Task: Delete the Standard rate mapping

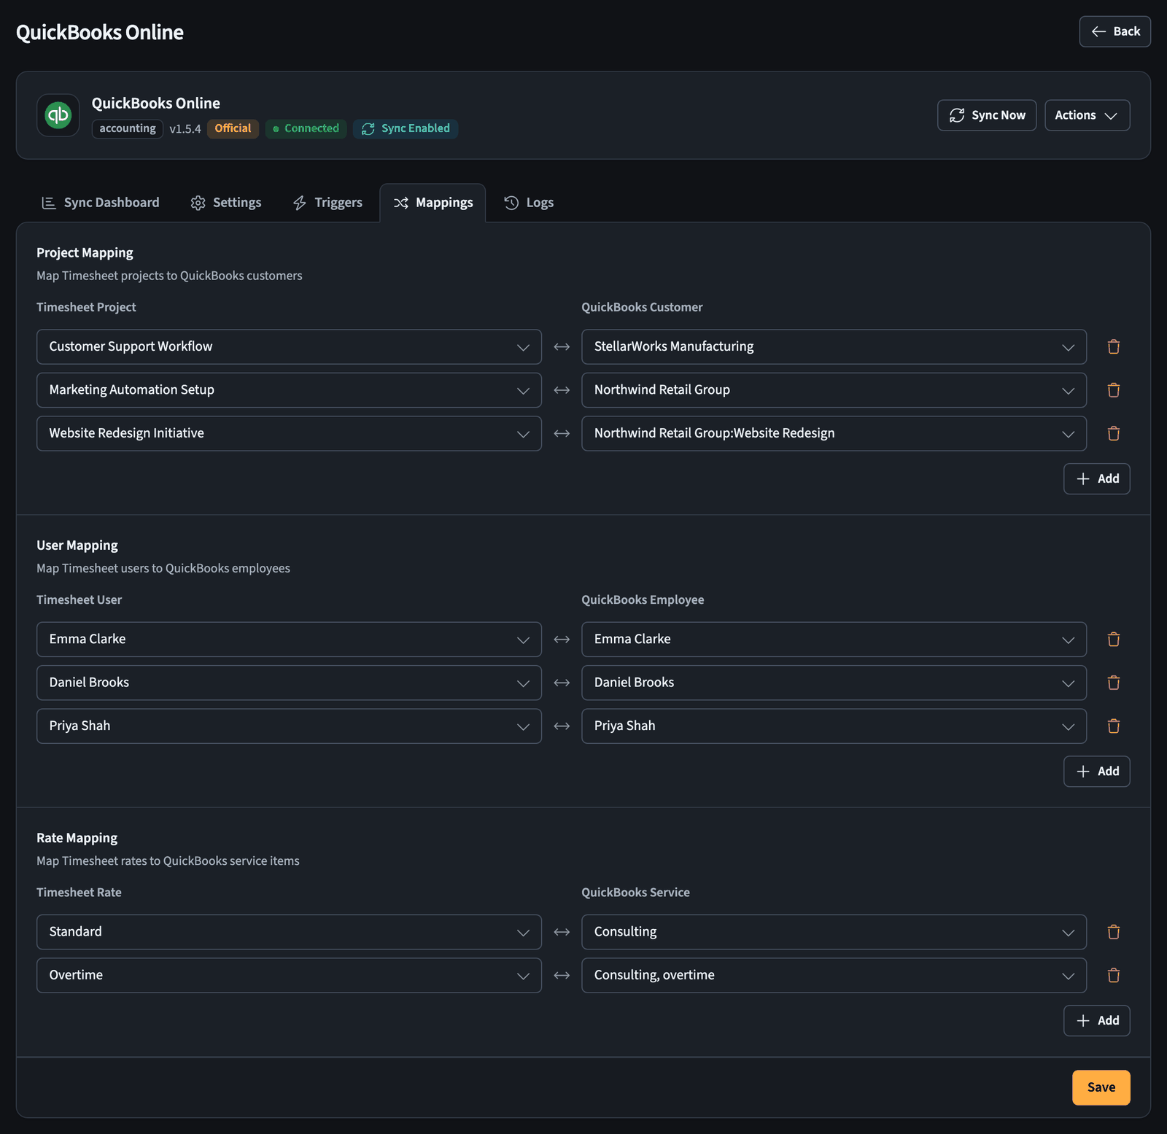Action: point(1113,932)
